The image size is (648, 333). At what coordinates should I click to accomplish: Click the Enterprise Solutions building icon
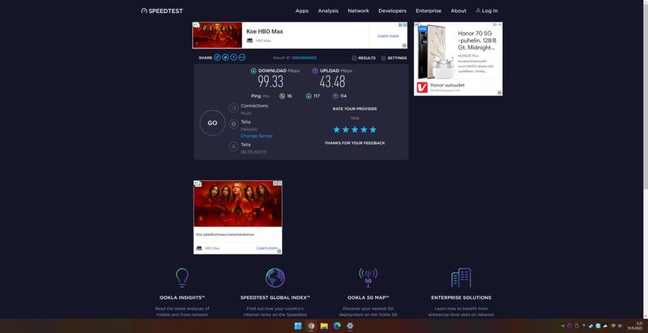(x=461, y=278)
